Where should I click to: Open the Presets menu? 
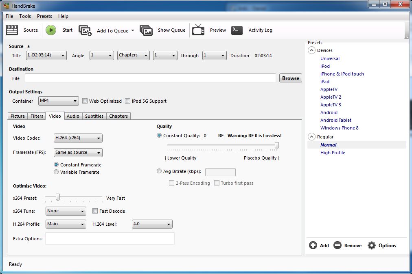pyautogui.click(x=44, y=16)
